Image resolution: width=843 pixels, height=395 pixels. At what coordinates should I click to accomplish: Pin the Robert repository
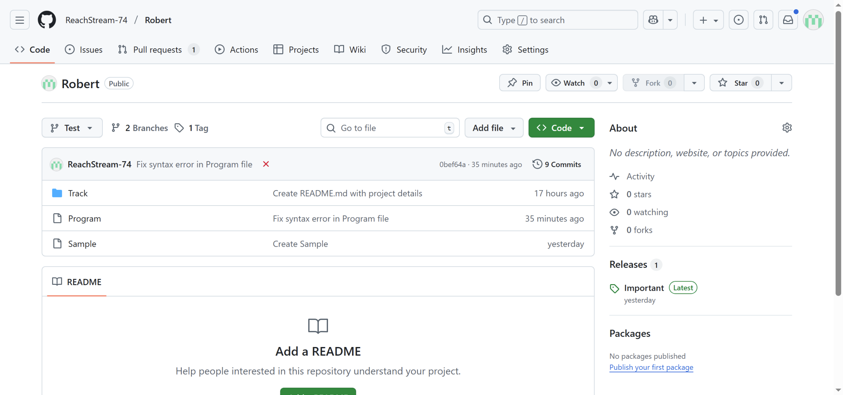coord(520,83)
